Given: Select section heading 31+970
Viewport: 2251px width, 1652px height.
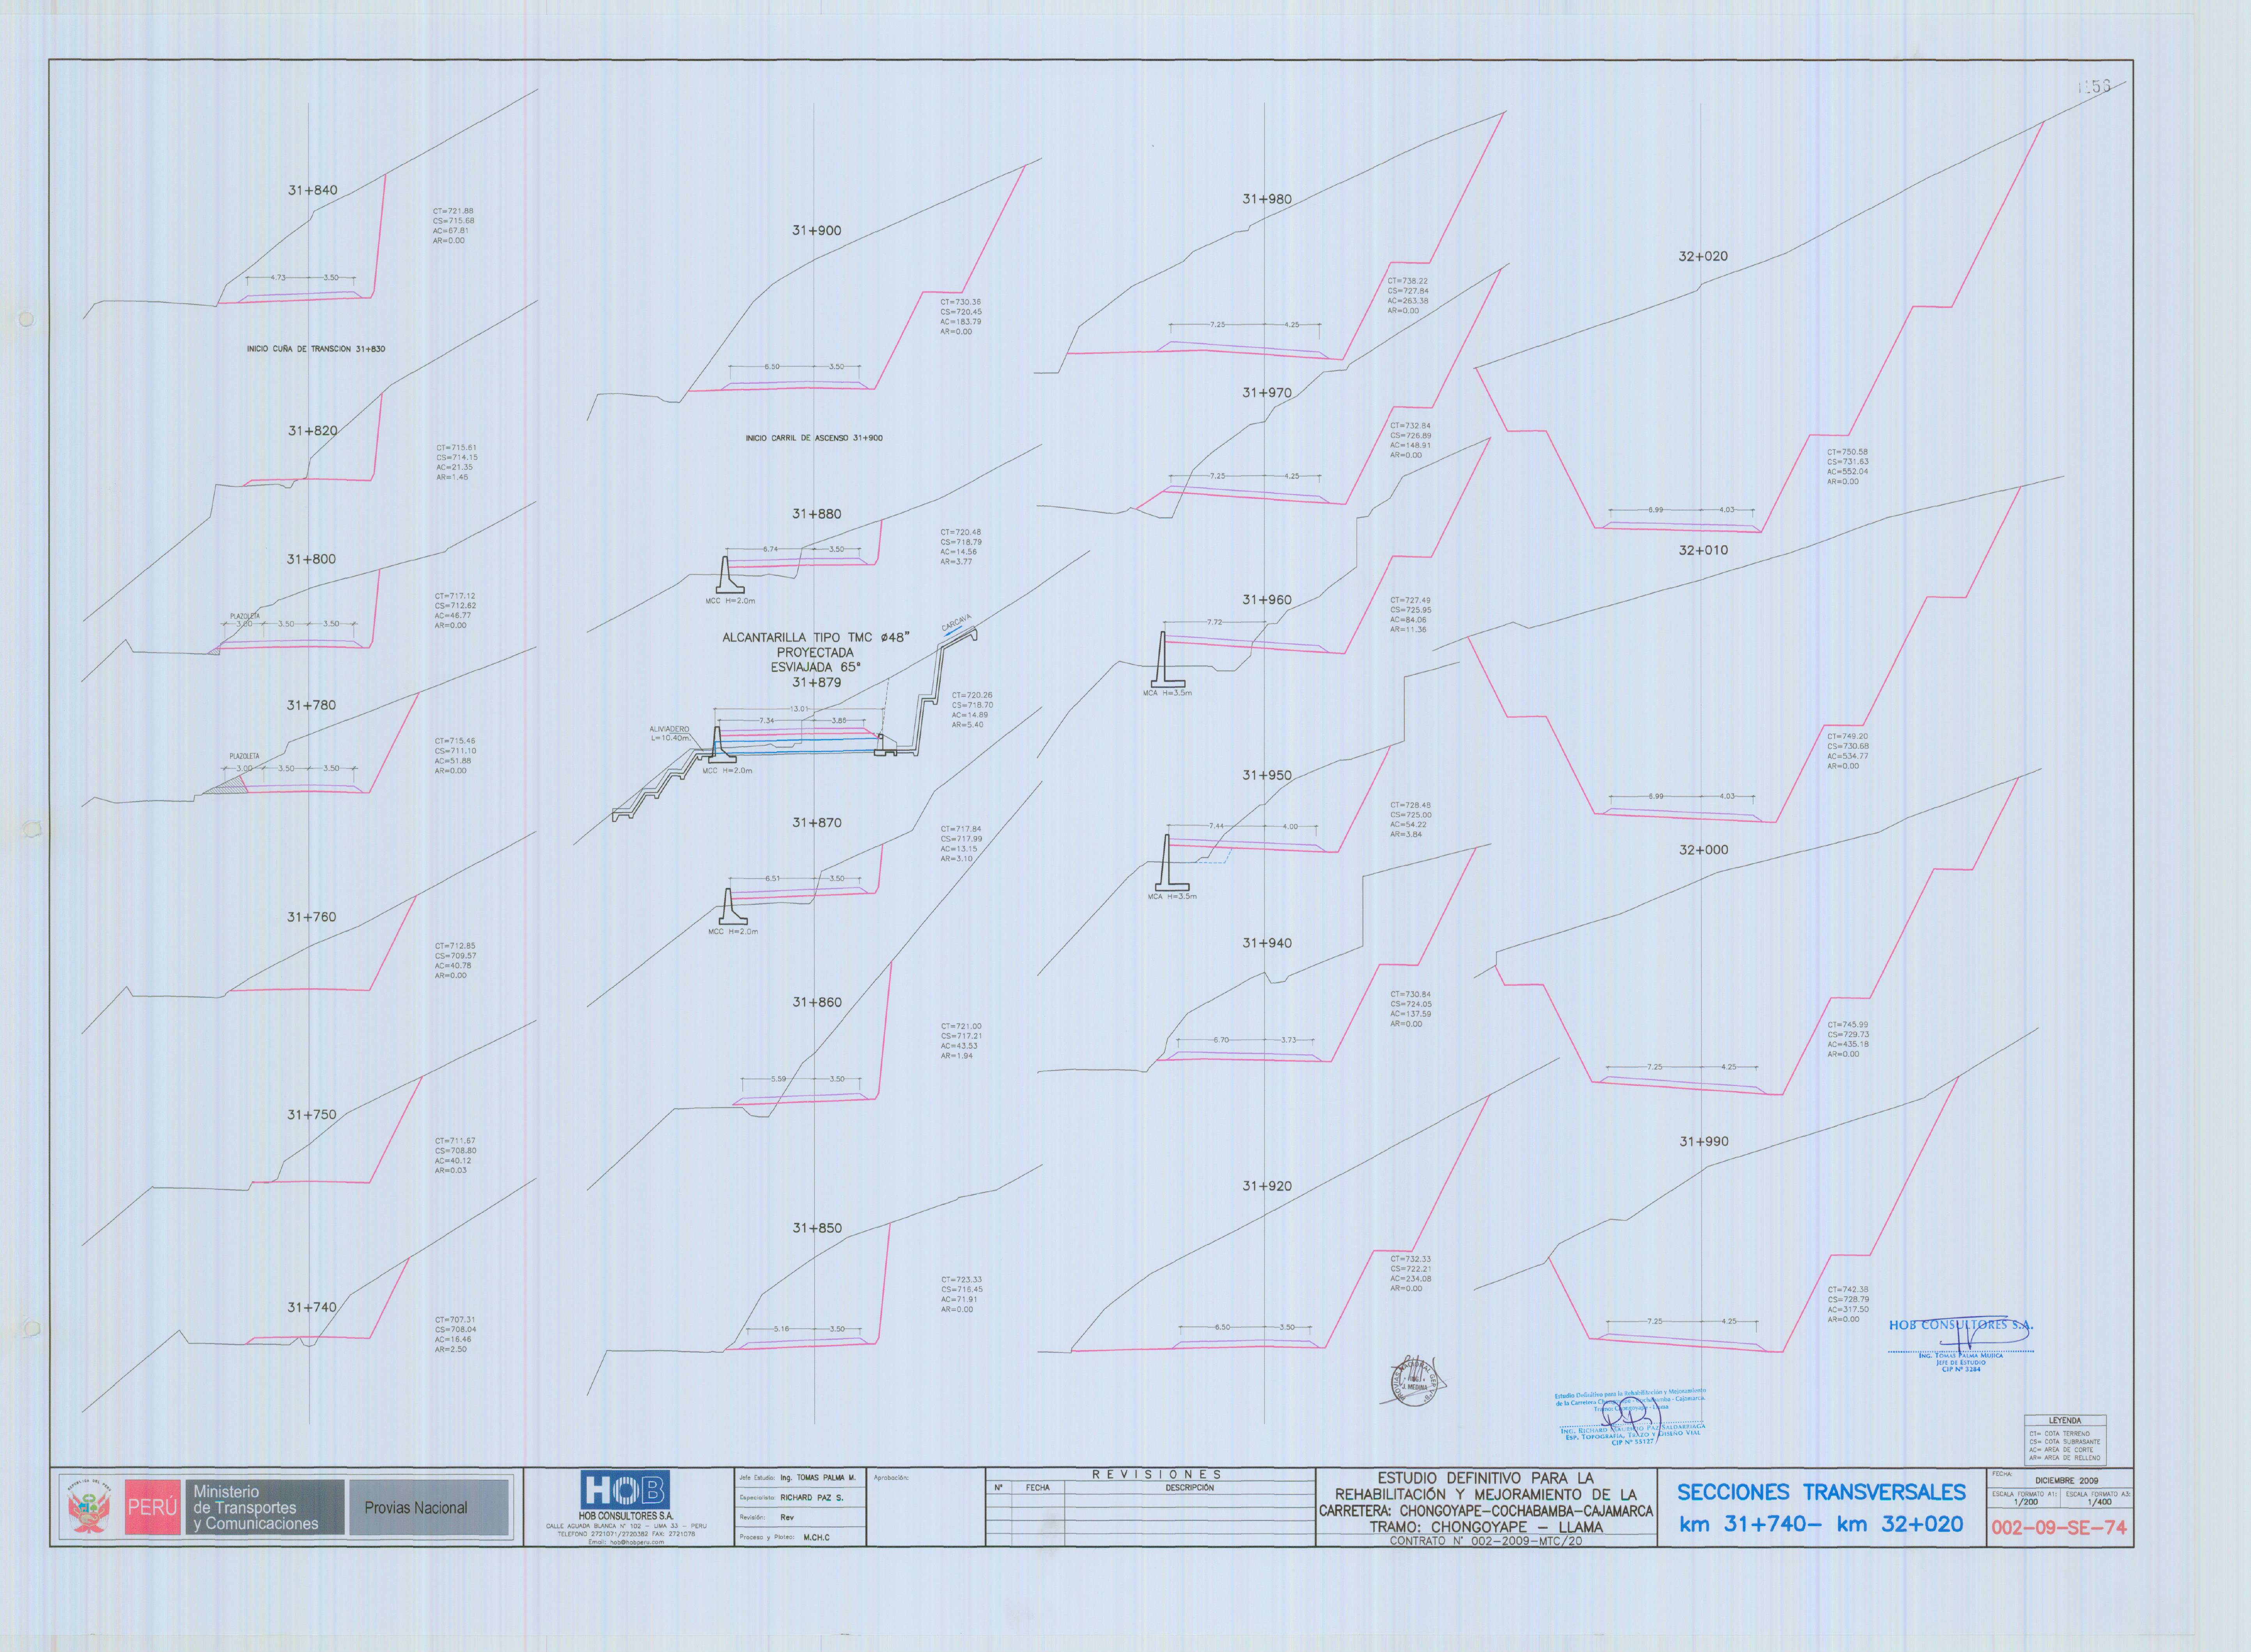Looking at the screenshot, I should coord(1267,393).
